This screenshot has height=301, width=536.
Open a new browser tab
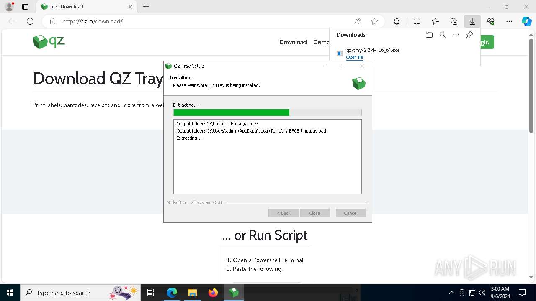pos(146,7)
